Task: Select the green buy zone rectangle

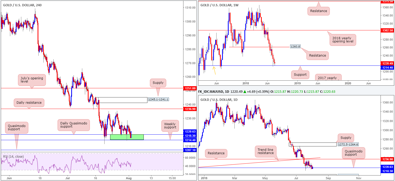Action: [127, 137]
